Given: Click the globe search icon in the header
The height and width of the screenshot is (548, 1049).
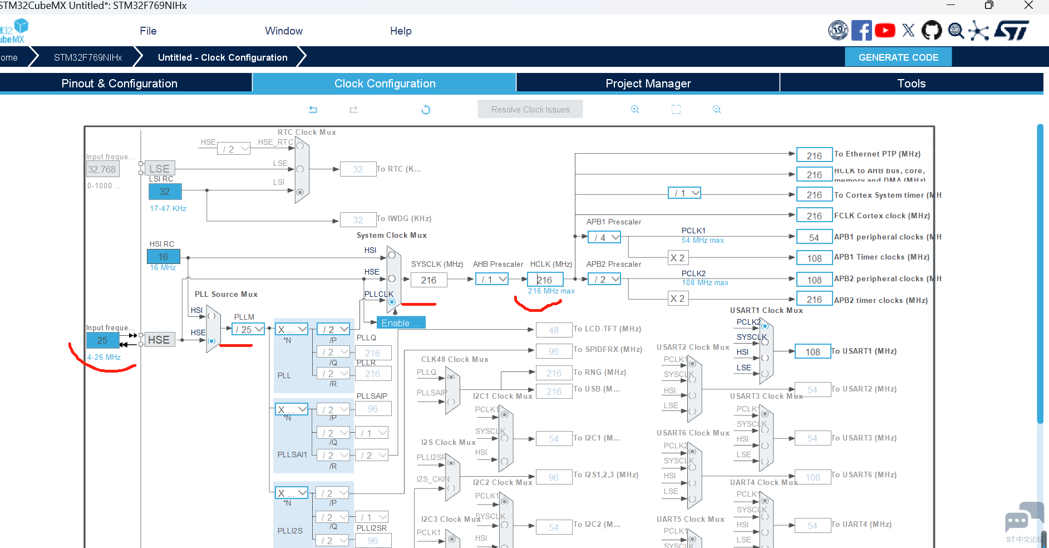Looking at the screenshot, I should 956,30.
